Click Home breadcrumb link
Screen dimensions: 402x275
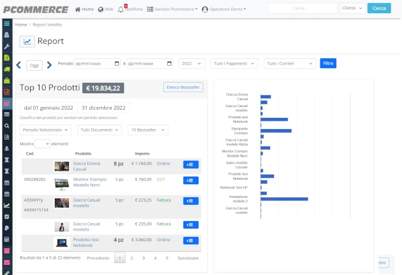(x=21, y=24)
